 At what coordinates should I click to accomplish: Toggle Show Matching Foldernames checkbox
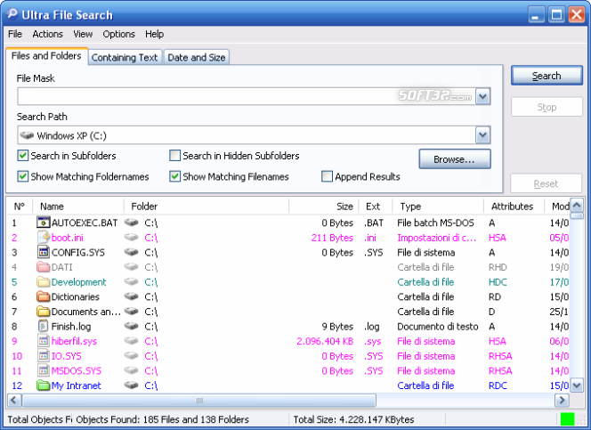click(22, 176)
